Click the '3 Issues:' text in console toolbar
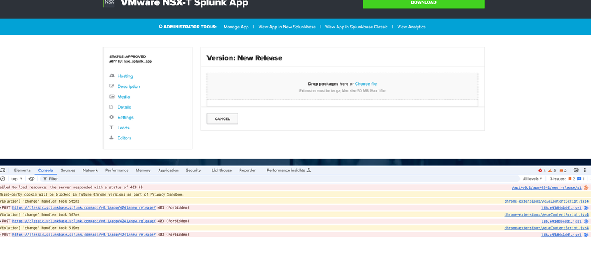The width and height of the screenshot is (591, 254). [x=558, y=179]
